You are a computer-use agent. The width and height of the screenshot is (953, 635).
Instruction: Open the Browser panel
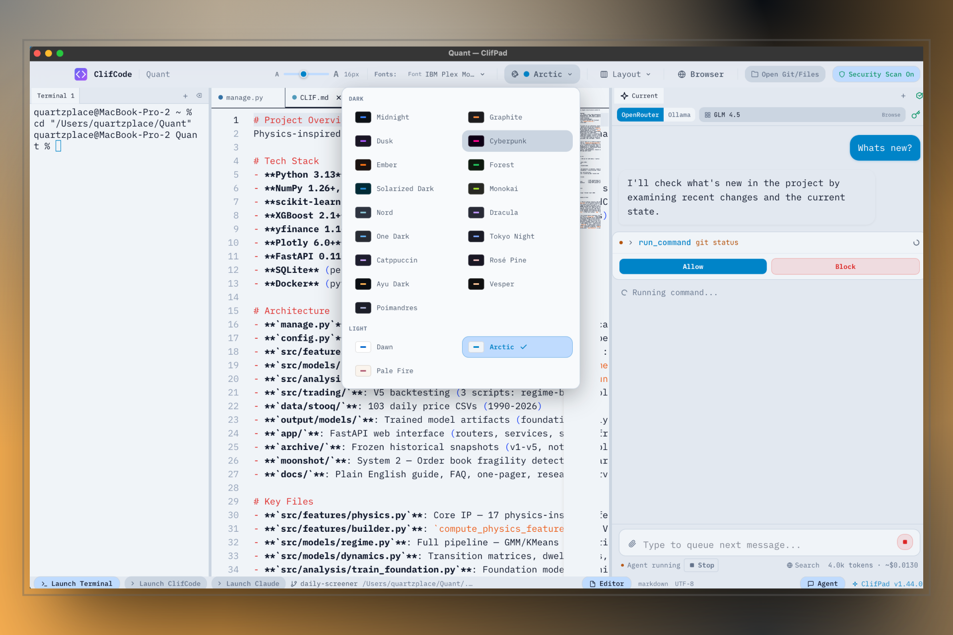coord(700,74)
